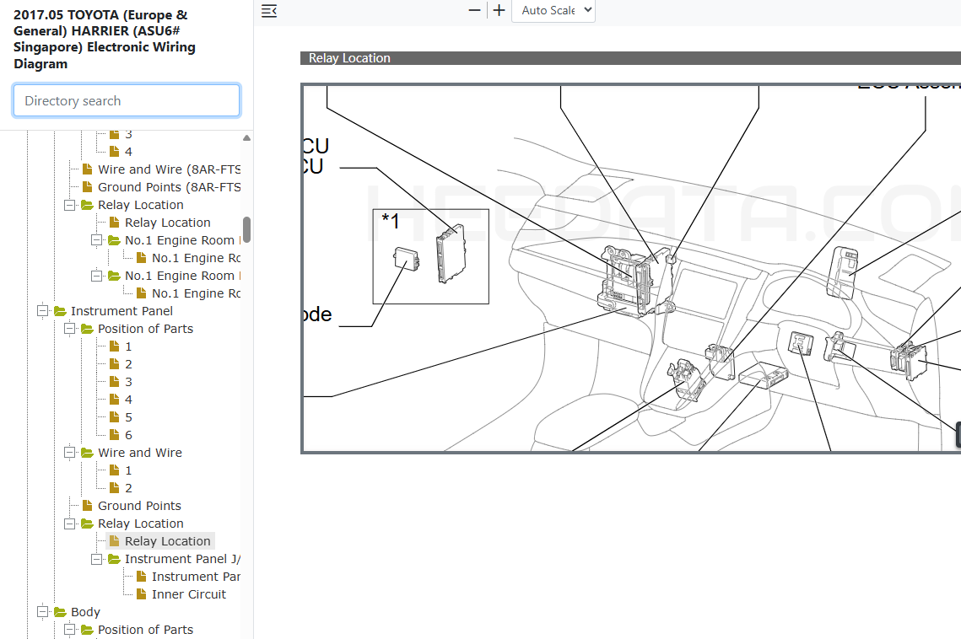Open page 1 under Position of Parts
The height and width of the screenshot is (639, 961).
[x=128, y=346]
